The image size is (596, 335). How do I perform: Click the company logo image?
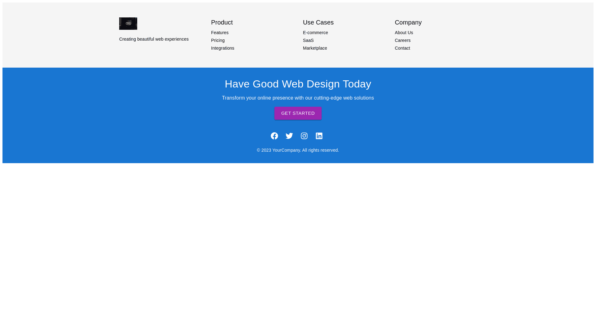128,24
